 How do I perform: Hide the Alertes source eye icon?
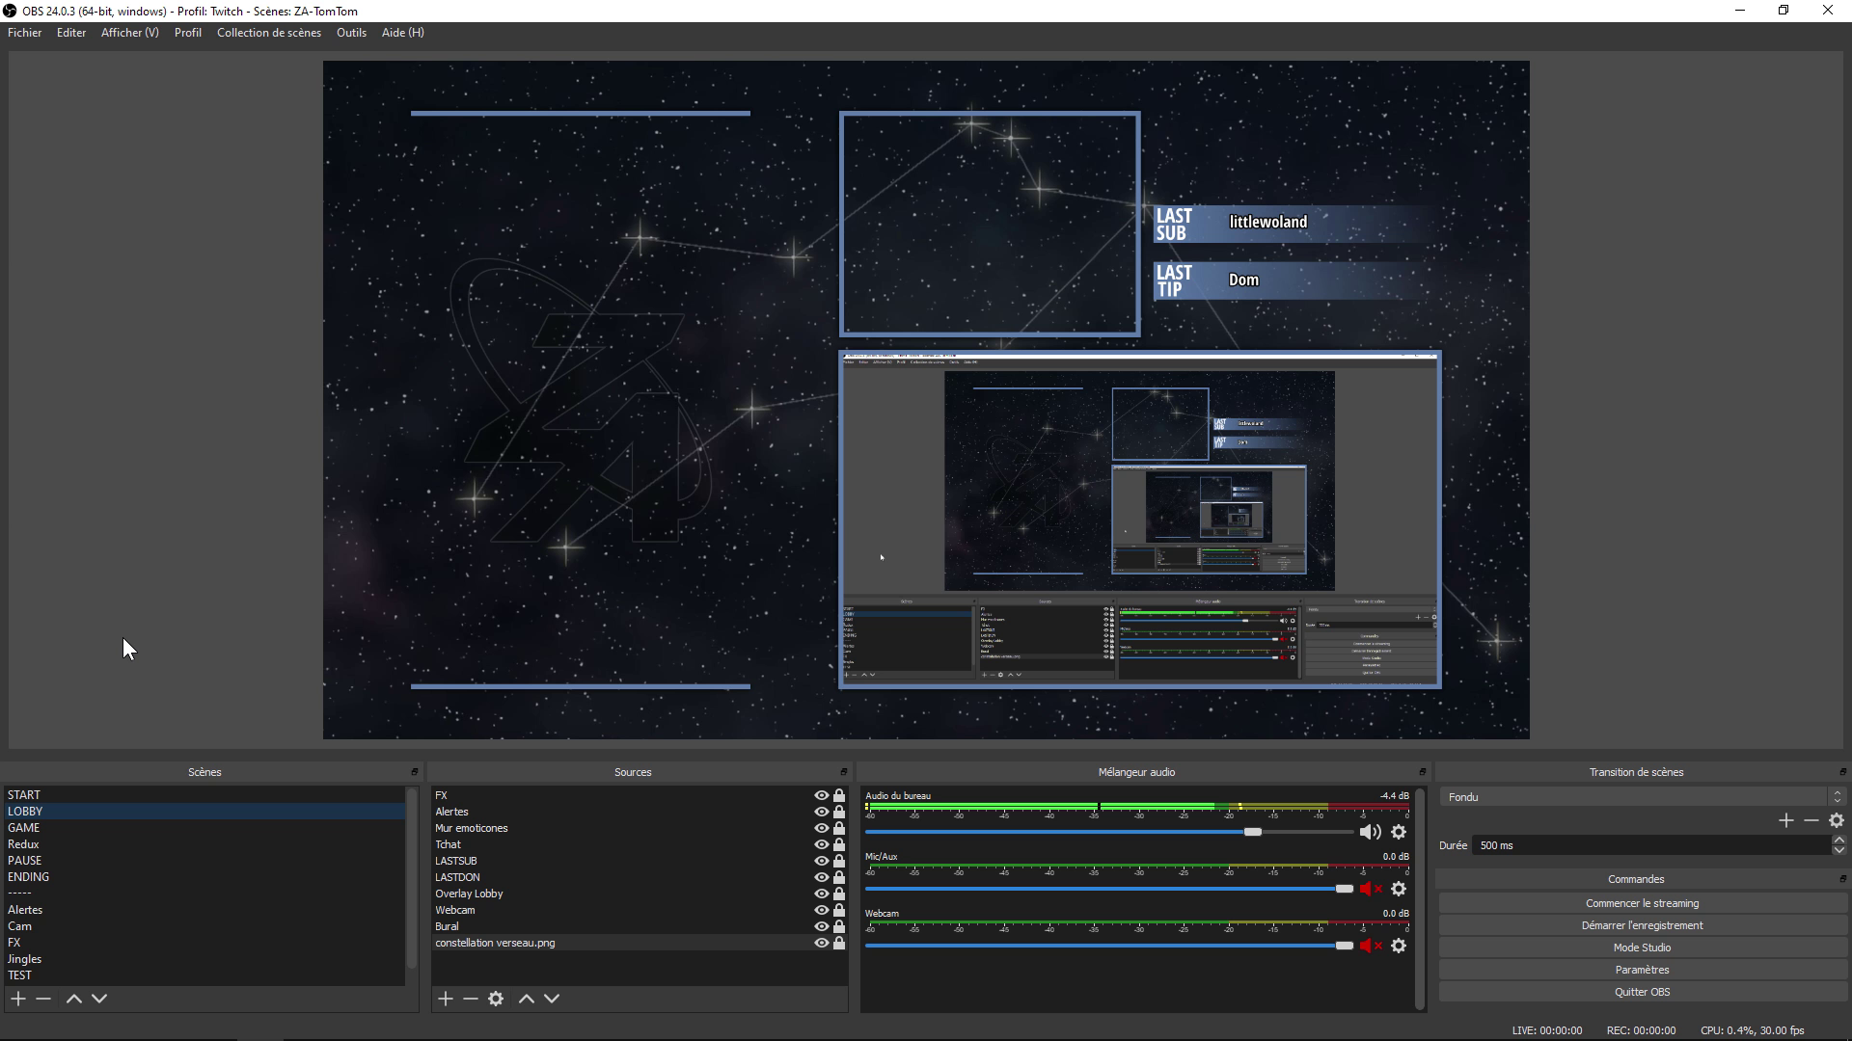tap(821, 812)
